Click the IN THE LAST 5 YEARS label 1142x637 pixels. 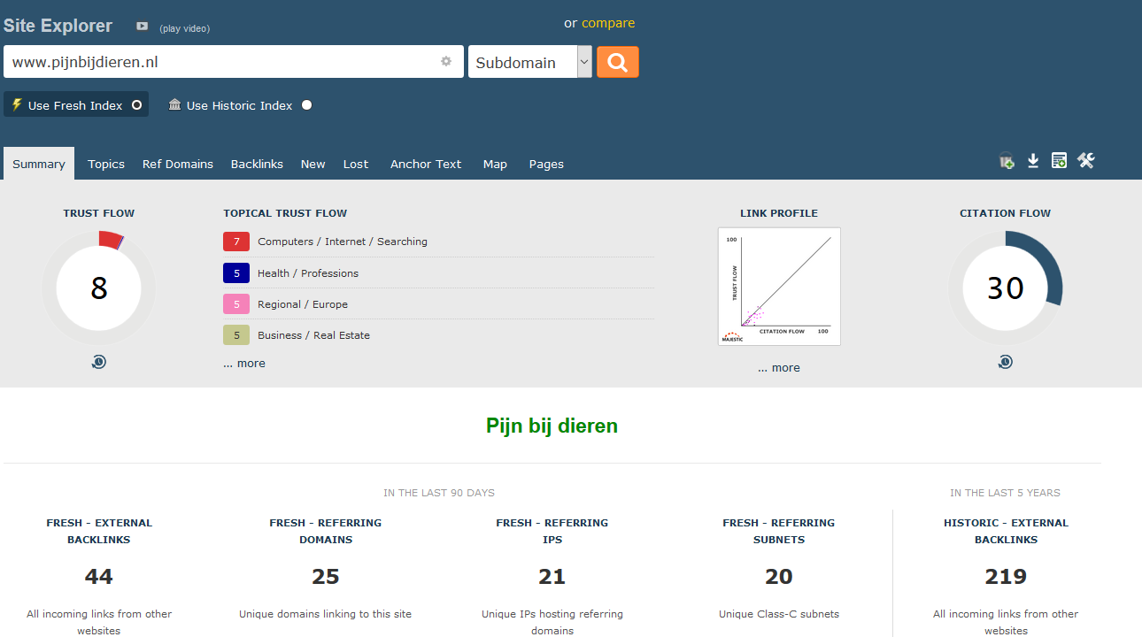point(1005,493)
